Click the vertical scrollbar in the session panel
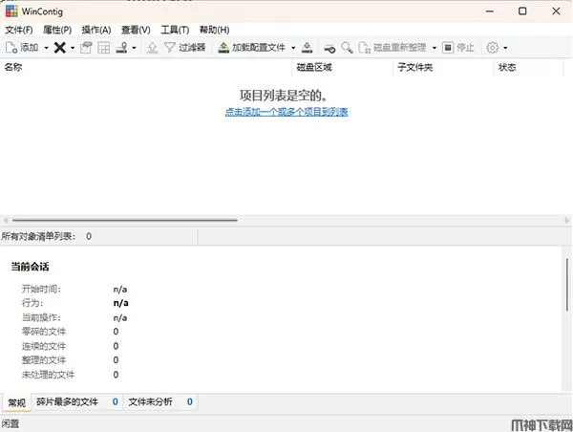Screen dimensions: 573x432 pyautogui.click(x=567, y=285)
